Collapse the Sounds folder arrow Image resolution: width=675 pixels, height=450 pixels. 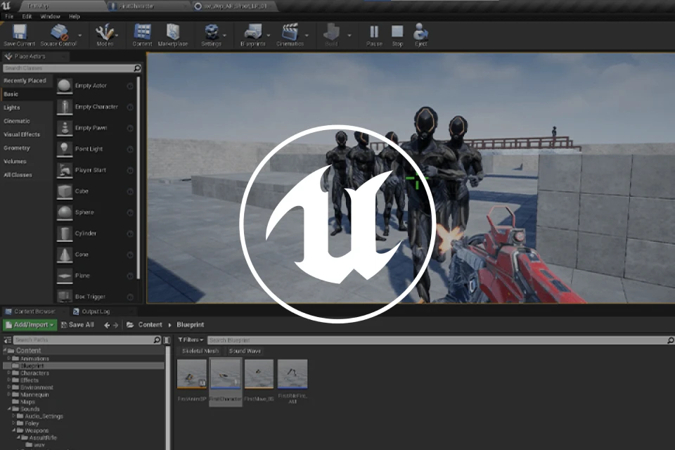coord(9,409)
